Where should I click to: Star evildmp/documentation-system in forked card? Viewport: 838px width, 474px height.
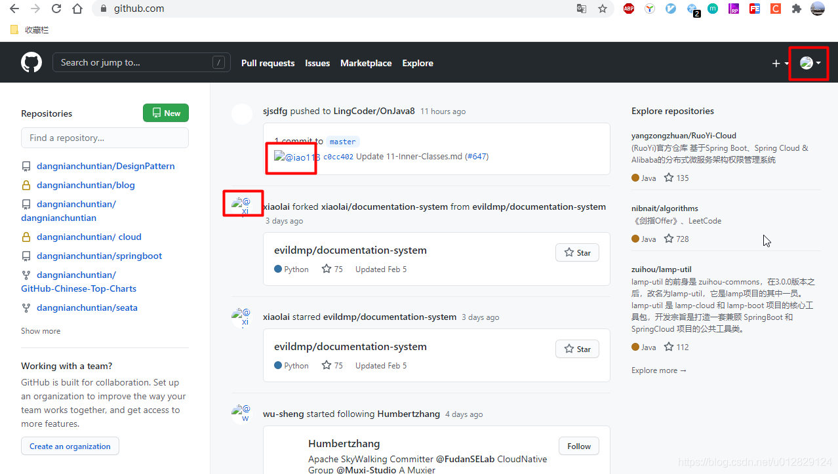(x=577, y=253)
